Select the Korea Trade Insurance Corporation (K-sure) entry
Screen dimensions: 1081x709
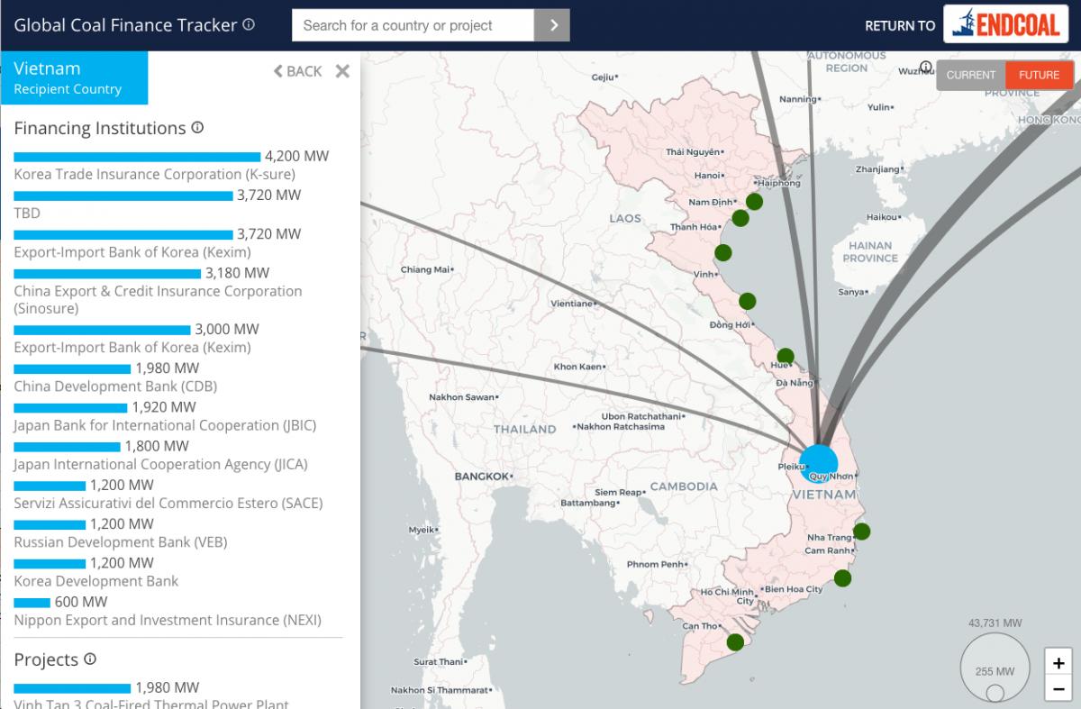tap(155, 175)
